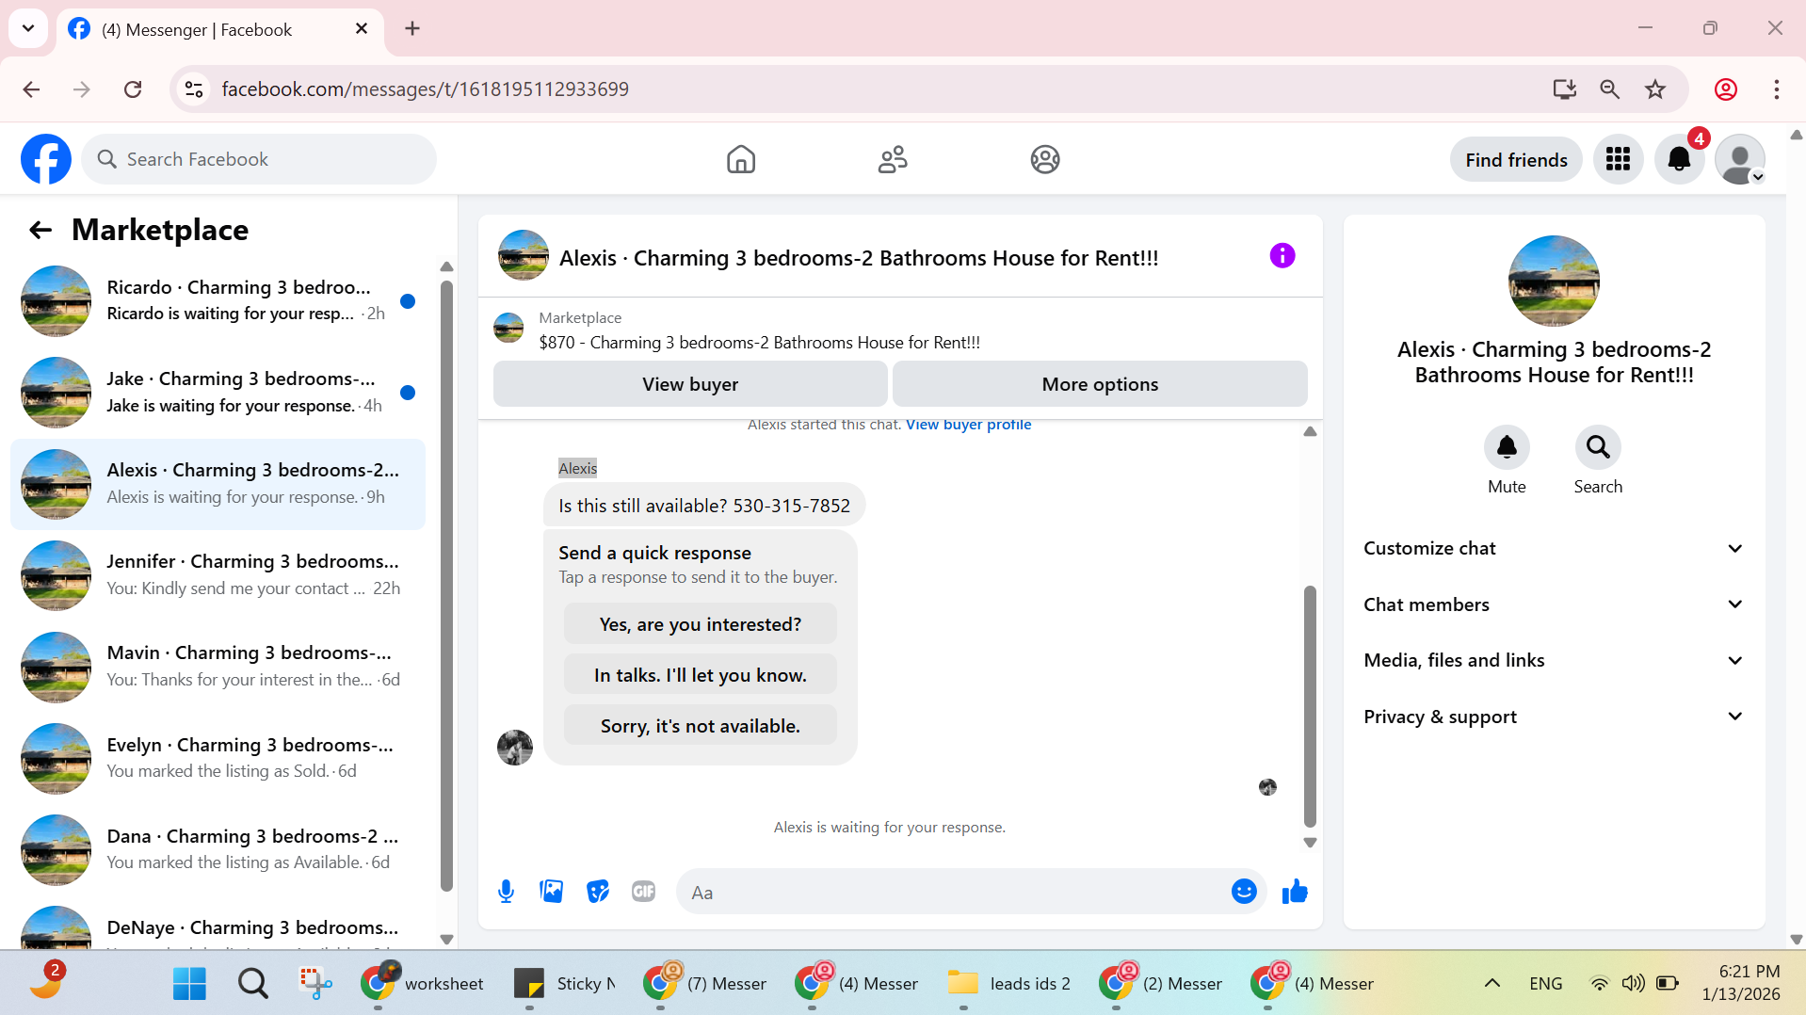Send quick reply 'Sorry, it's not available.'

coord(701,726)
